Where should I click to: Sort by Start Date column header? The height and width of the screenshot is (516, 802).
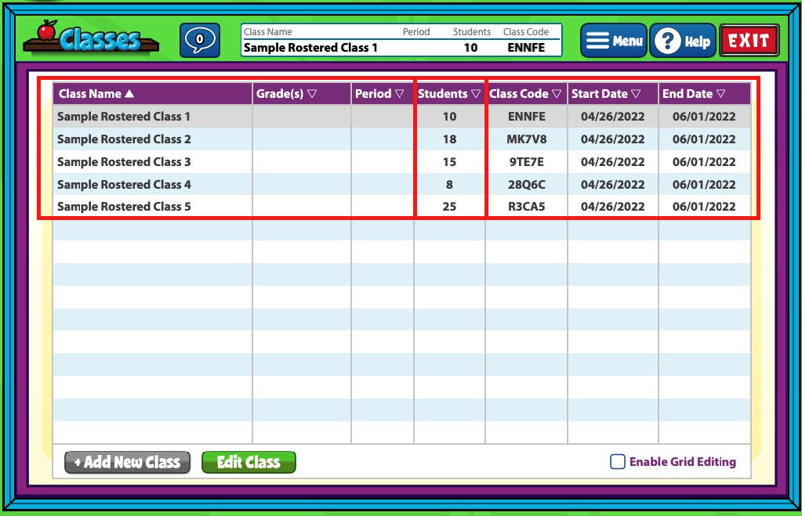point(613,94)
